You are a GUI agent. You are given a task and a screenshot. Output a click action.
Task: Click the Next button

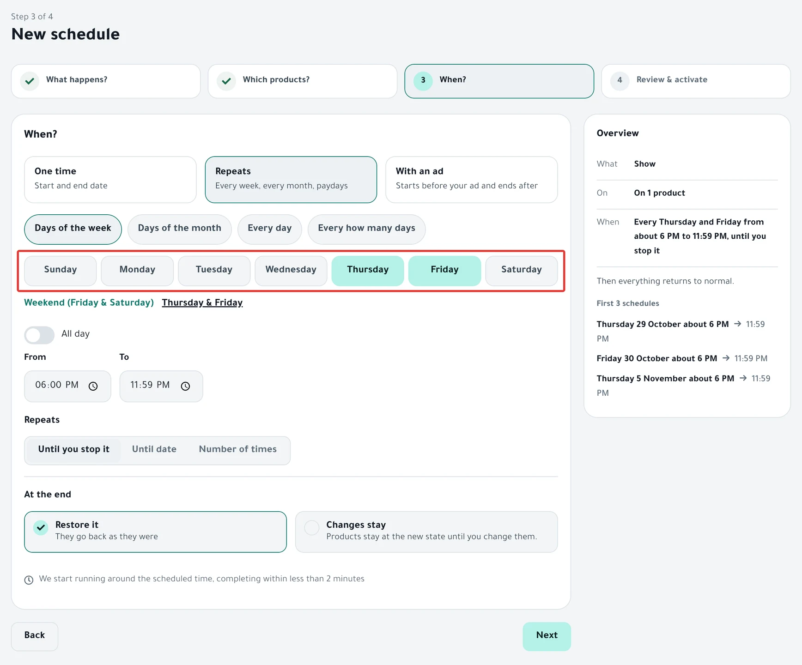point(547,636)
